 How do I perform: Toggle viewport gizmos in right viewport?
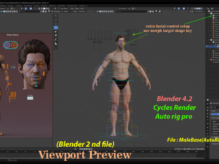(x=179, y=9)
